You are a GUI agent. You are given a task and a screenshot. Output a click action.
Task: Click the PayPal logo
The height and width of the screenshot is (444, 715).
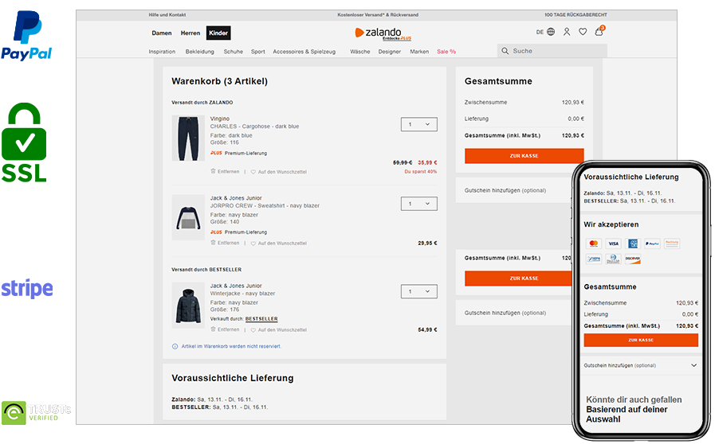pos(26,36)
